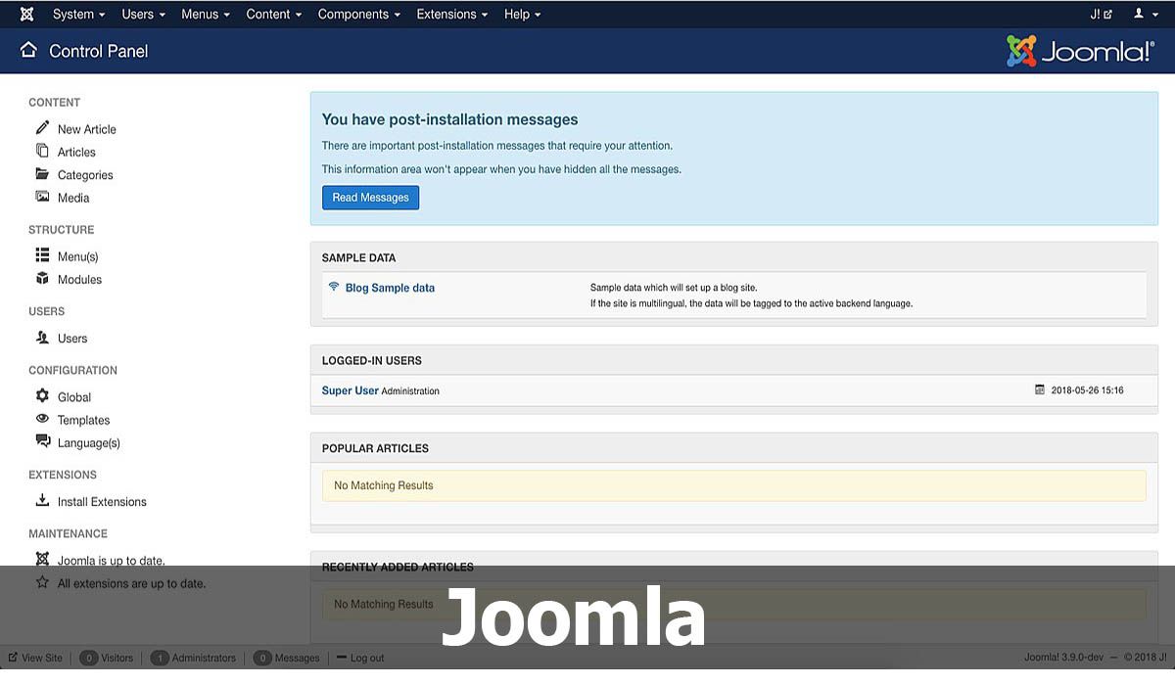Click the 'STRUCTURE' sidebar heading
This screenshot has height=685, width=1175.
(62, 230)
